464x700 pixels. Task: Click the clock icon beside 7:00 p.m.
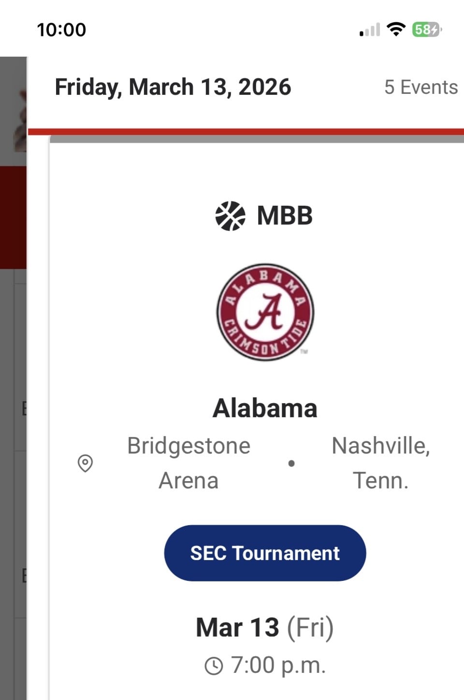214,666
